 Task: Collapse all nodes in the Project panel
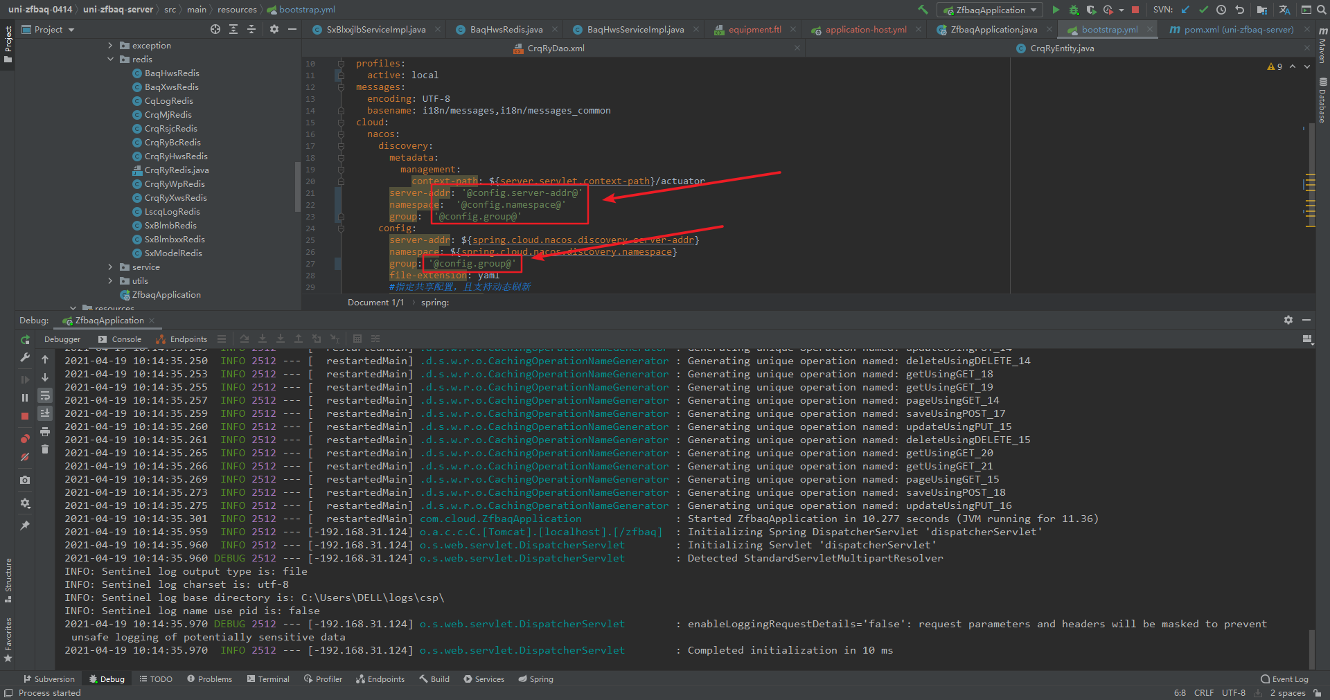point(251,29)
